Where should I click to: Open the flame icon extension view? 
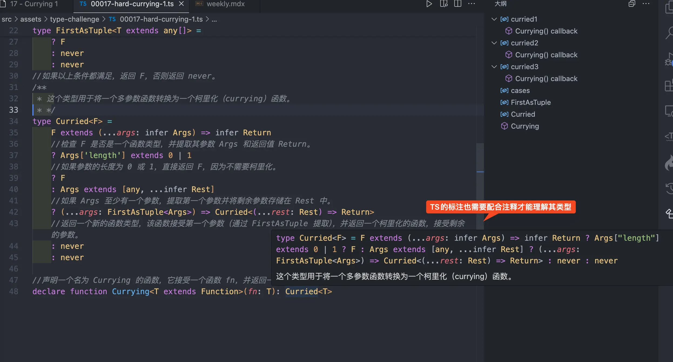[669, 162]
